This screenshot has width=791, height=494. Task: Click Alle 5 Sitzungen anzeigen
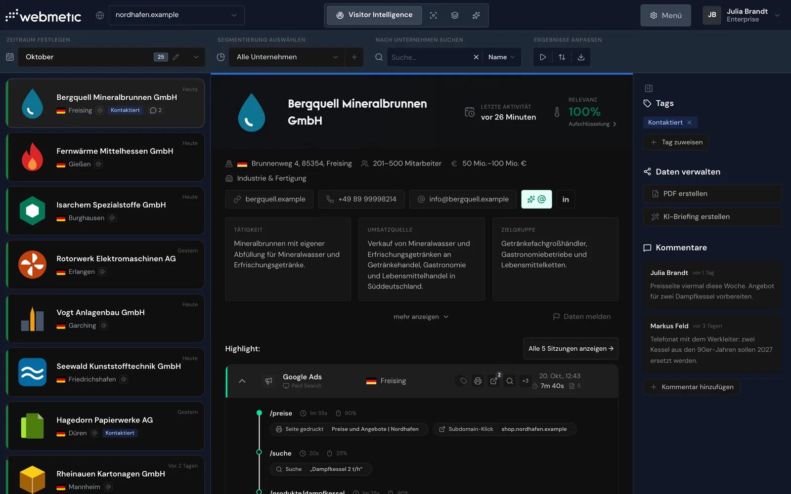pos(571,349)
